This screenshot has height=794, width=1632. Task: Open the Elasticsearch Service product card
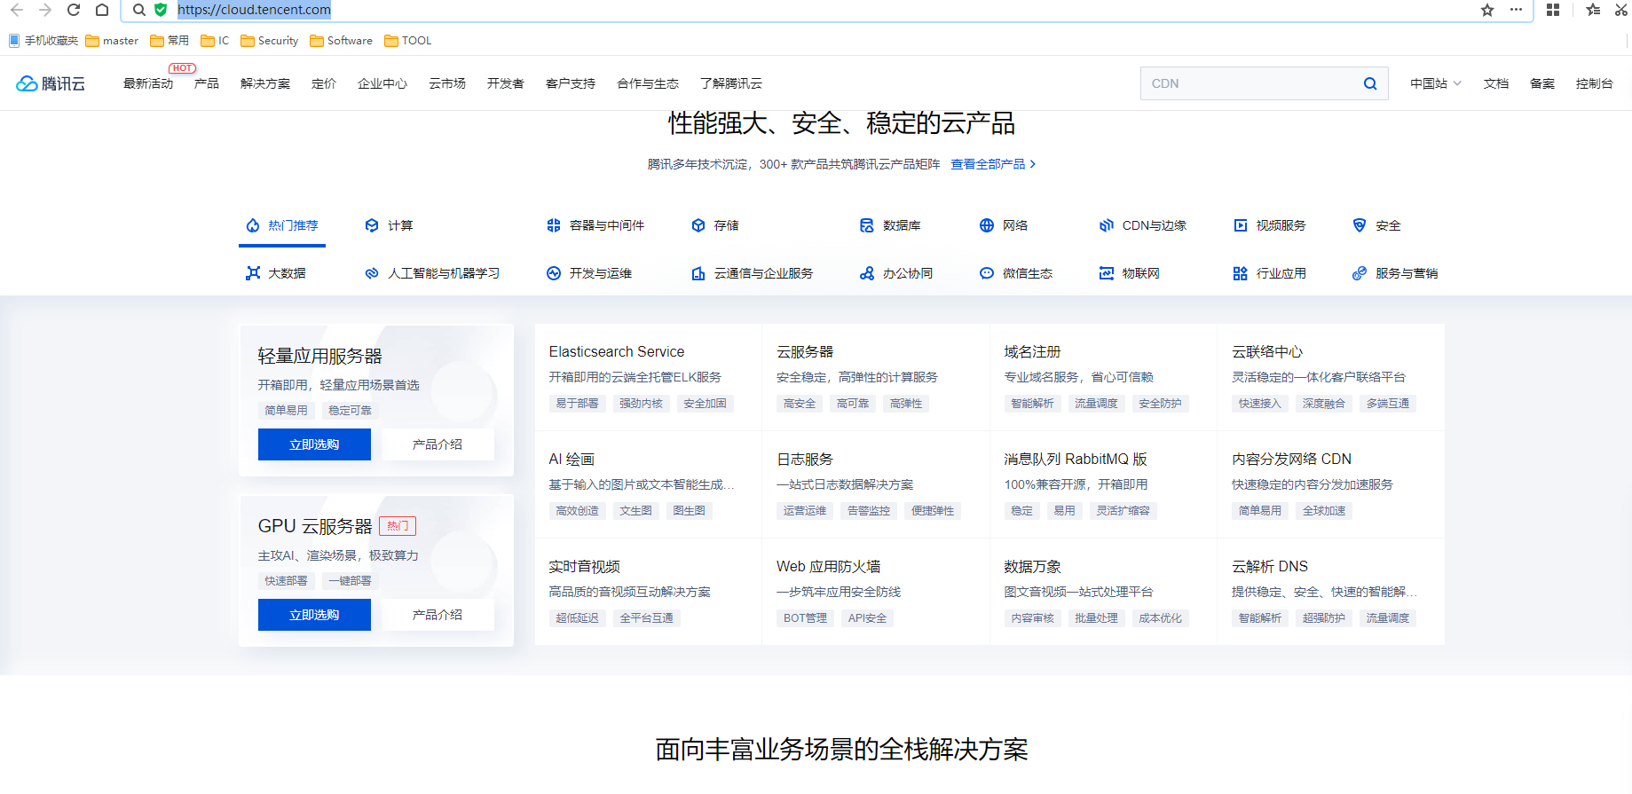(649, 377)
